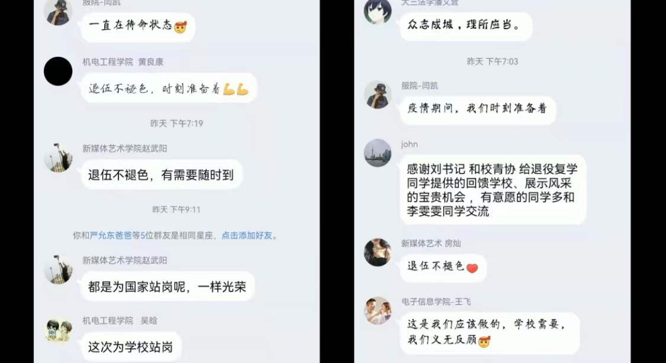The width and height of the screenshot is (666, 363).
Task: Select the '都是为国家站岗呢，一样光荣' bubble
Action: [167, 287]
